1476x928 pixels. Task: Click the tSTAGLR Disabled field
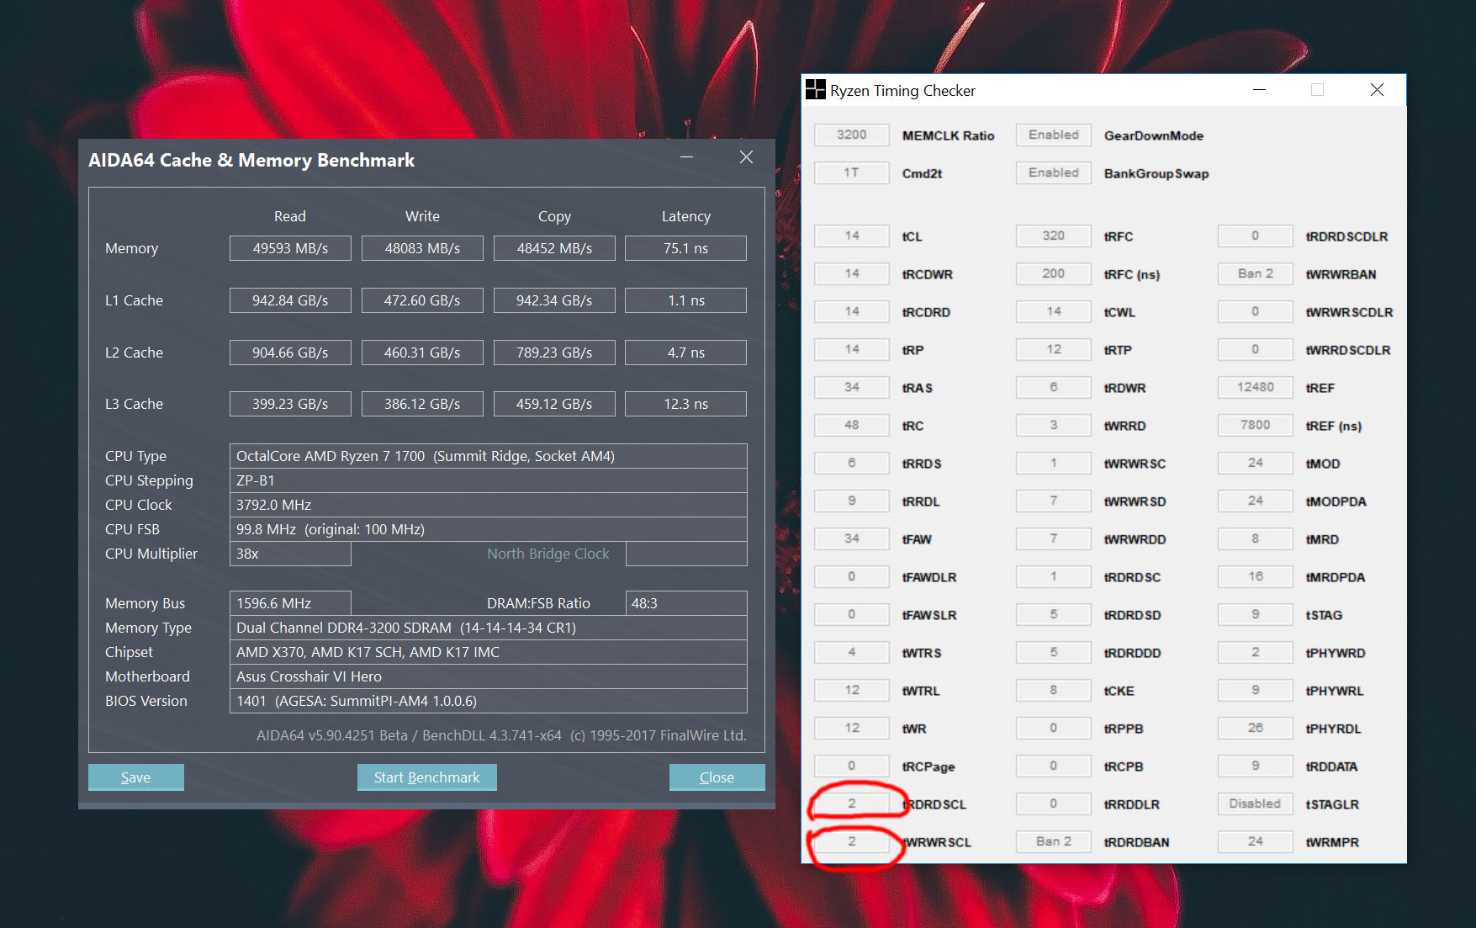(x=1256, y=803)
